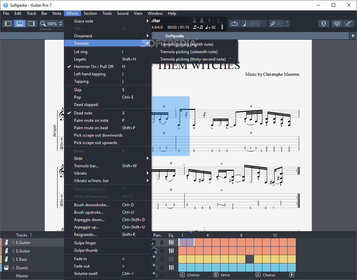Click the loop playback arrow icon

pyautogui.click(x=235, y=24)
